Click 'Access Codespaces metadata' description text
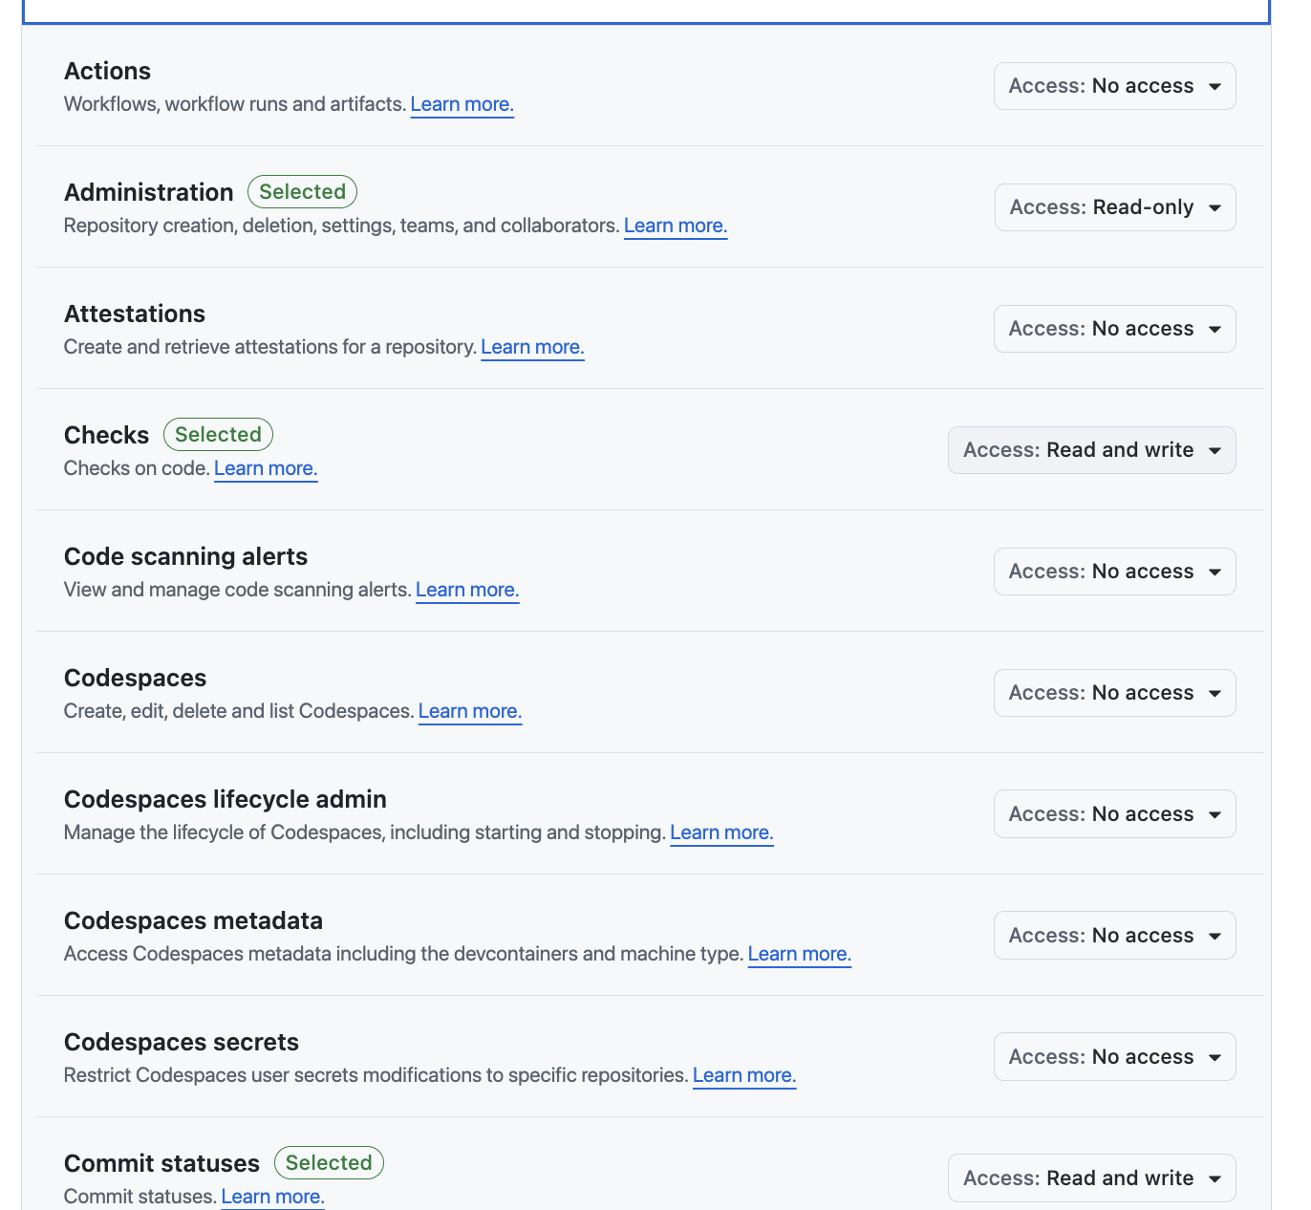1311x1210 pixels. click(x=403, y=954)
